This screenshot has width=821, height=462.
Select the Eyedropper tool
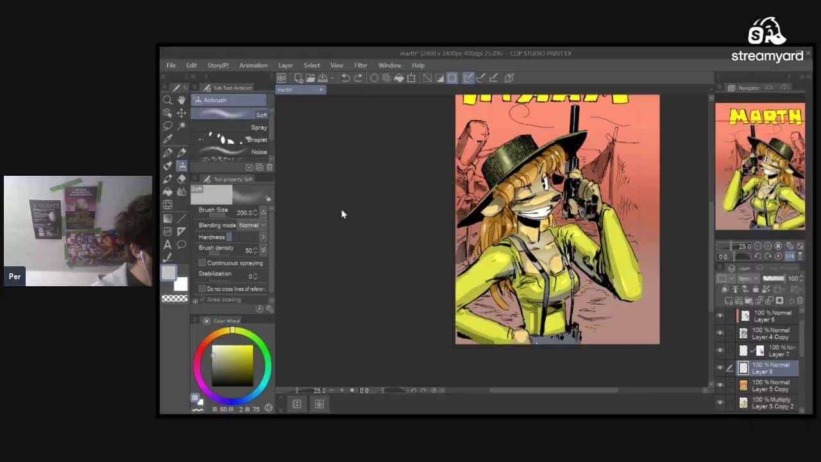(167, 139)
